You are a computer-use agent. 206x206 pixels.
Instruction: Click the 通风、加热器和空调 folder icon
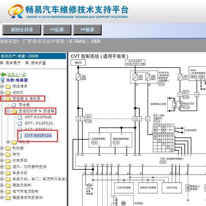click(8, 167)
